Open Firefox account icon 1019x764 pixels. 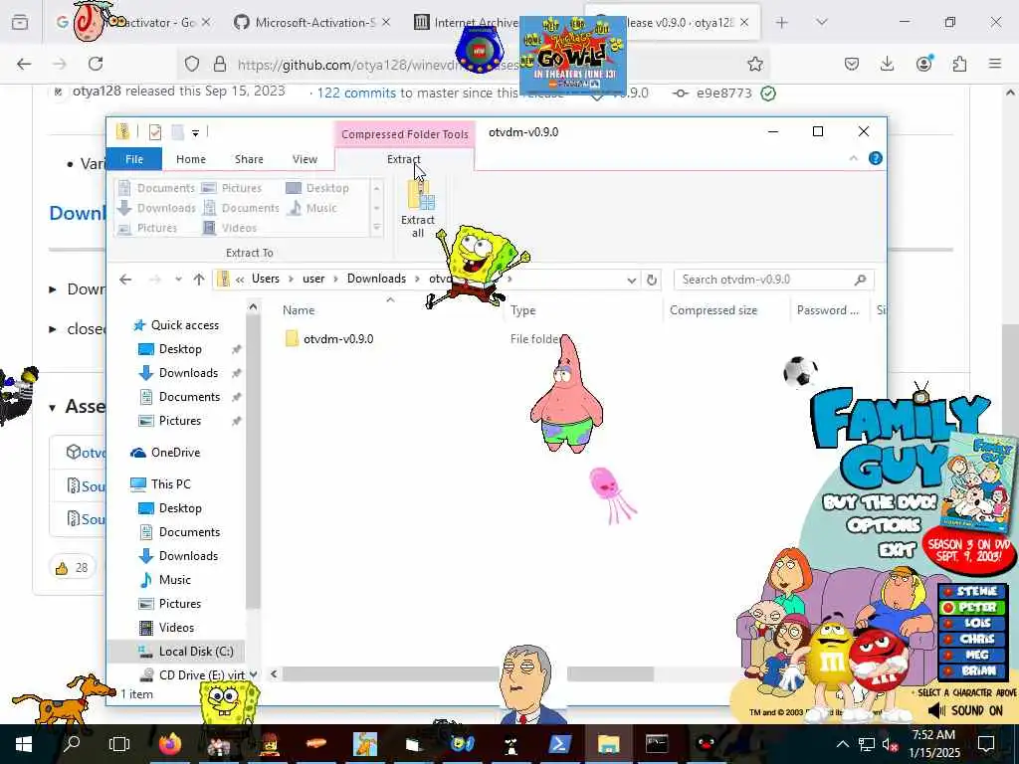(923, 63)
